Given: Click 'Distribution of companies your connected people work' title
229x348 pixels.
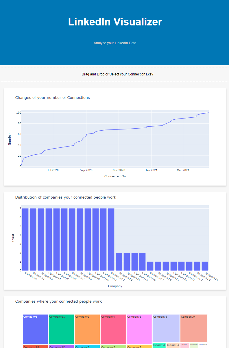Looking at the screenshot, I should coord(66,197).
